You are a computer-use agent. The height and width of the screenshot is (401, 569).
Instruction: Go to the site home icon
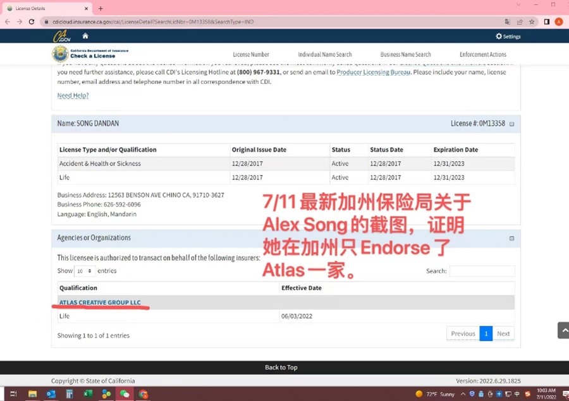tap(85, 36)
